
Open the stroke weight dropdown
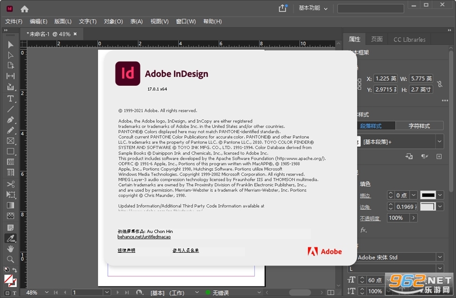point(413,195)
